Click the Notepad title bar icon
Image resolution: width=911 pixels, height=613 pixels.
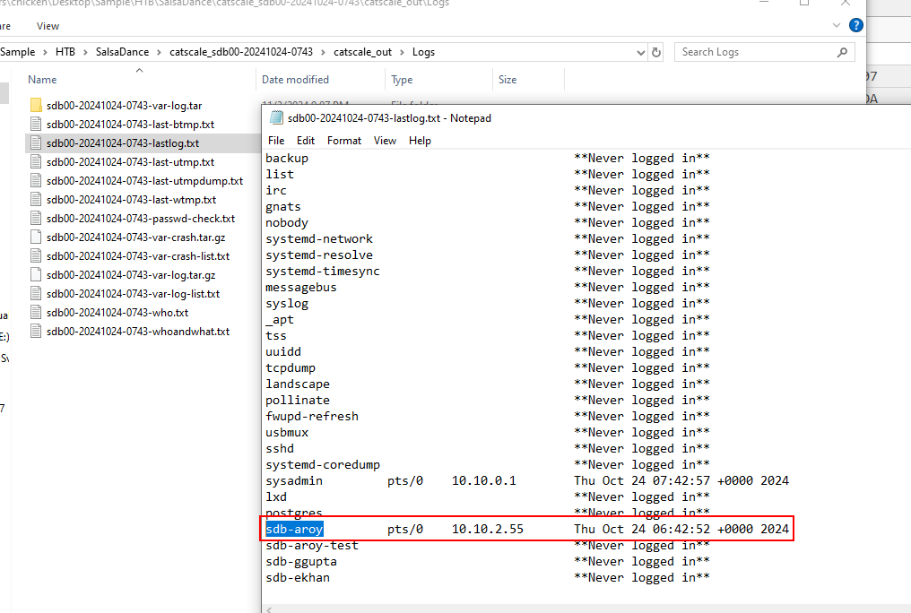[276, 117]
